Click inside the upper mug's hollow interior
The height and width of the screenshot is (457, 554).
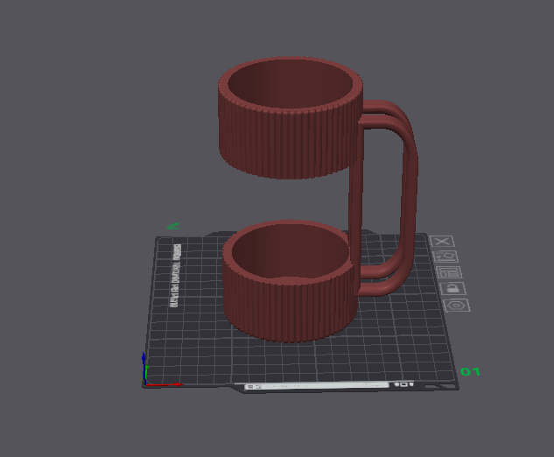(x=290, y=84)
